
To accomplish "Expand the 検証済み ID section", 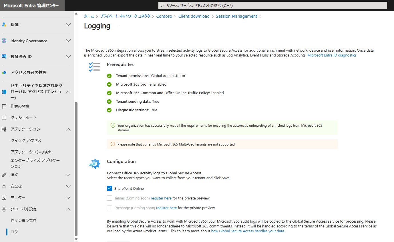I will [x=68, y=57].
